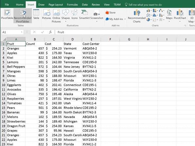Select the cell with count 598
The image size is (195, 146).
click(35, 71)
